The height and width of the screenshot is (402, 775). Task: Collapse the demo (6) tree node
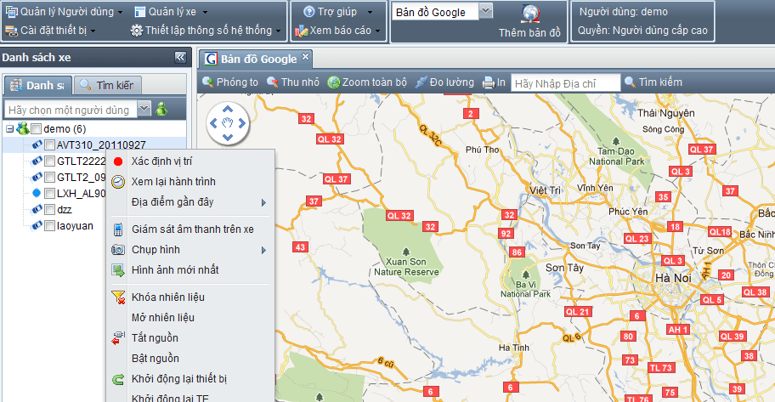[x=9, y=129]
